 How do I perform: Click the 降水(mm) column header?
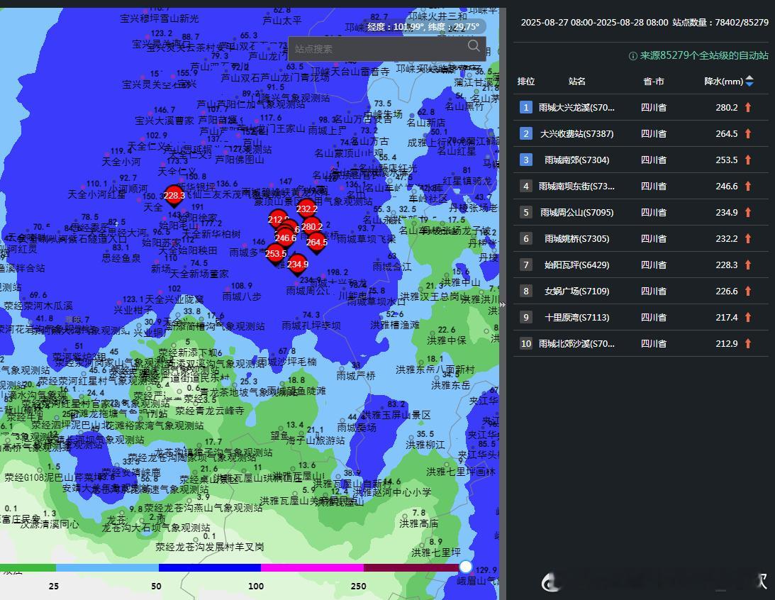pos(724,81)
